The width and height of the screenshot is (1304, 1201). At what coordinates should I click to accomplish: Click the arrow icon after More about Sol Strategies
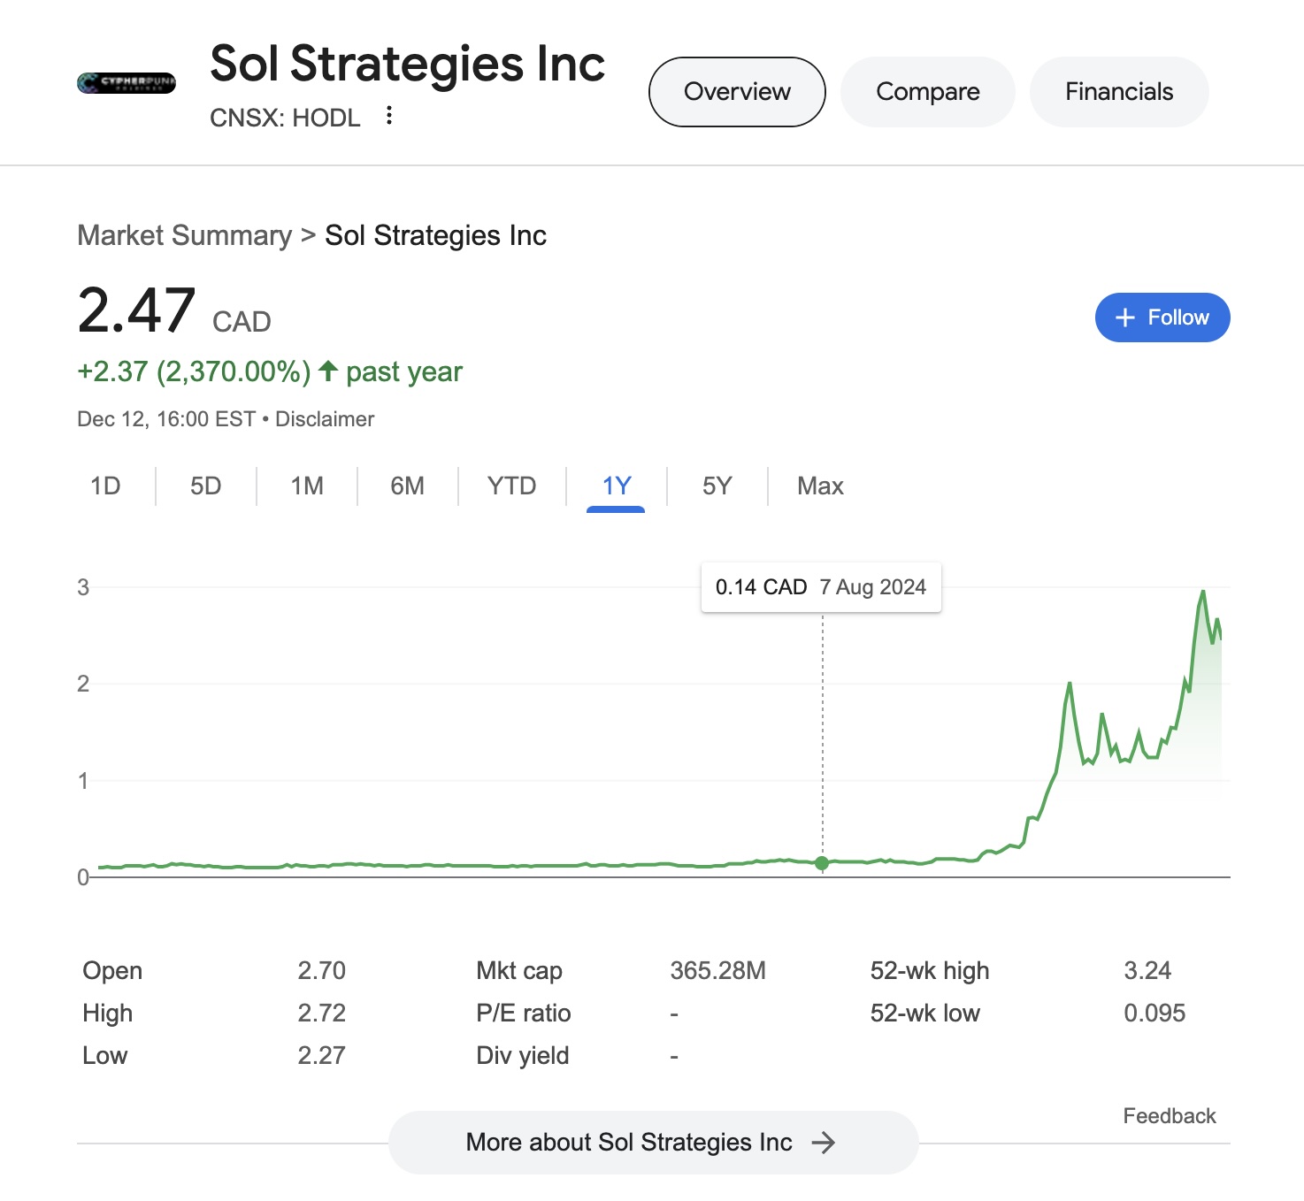(x=823, y=1143)
